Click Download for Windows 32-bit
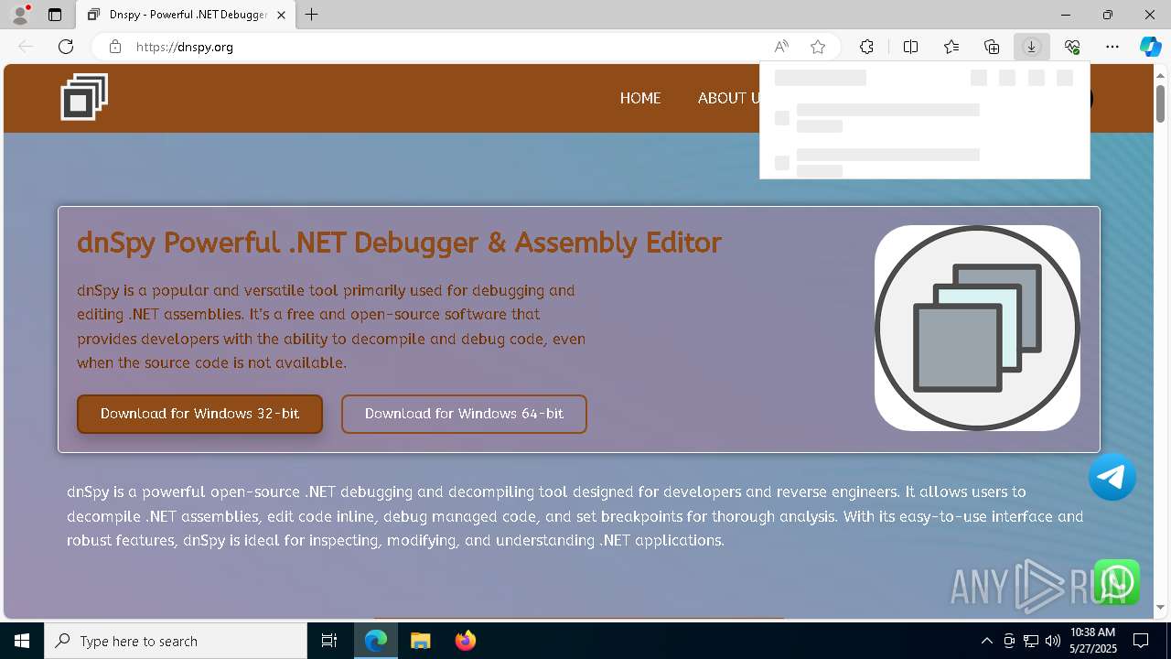 click(199, 414)
